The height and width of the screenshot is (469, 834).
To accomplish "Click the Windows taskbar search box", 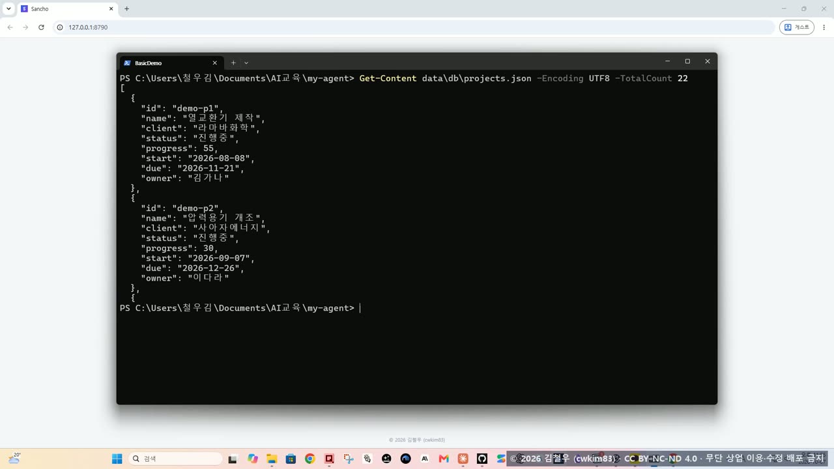I will click(x=175, y=459).
